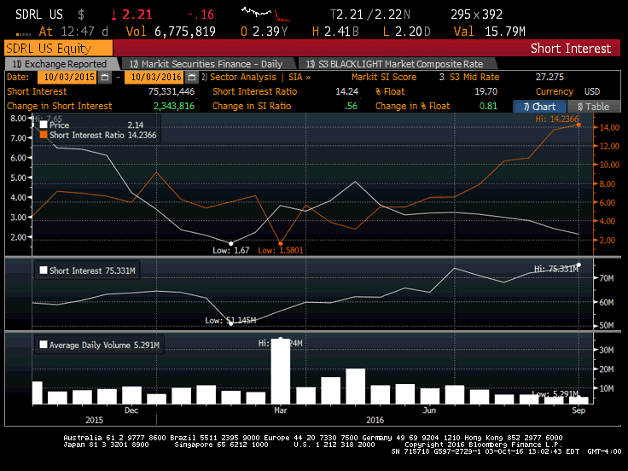Image resolution: width=628 pixels, height=471 pixels.
Task: Click the Short Interest Ratio value 14.24
Action: tap(346, 91)
